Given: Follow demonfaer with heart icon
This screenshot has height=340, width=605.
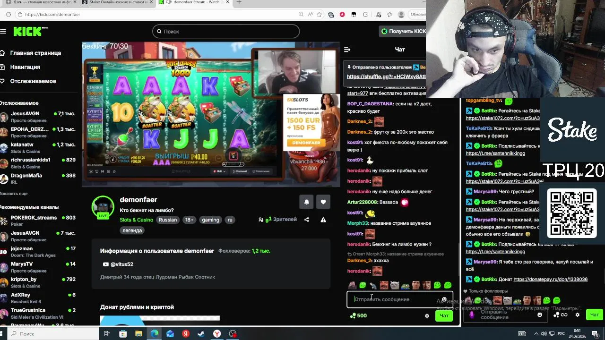Looking at the screenshot, I should [323, 202].
